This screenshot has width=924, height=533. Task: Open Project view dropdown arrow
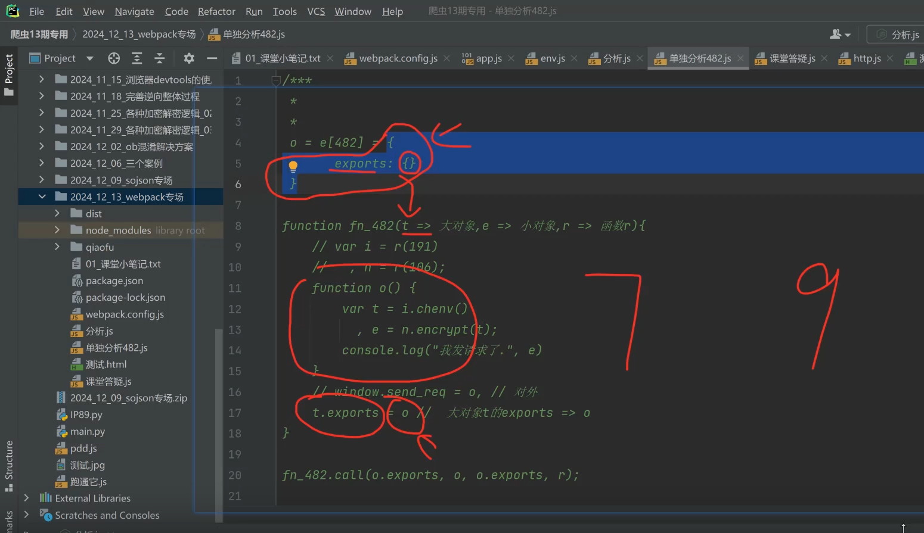tap(90, 58)
